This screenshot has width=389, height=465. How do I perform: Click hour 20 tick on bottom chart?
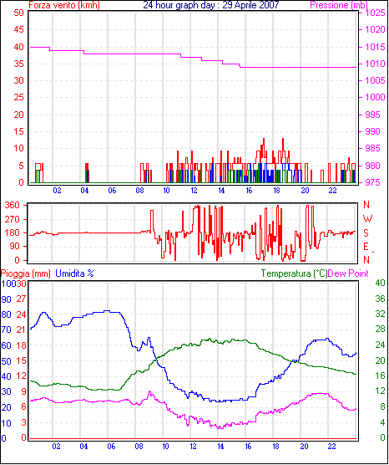click(x=304, y=447)
